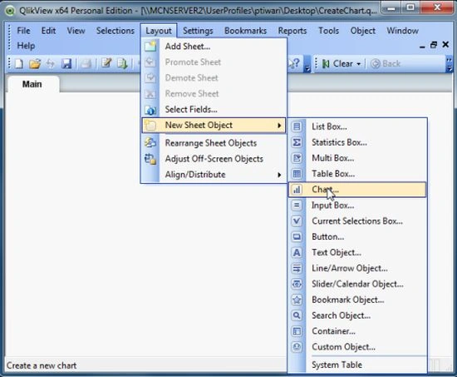Screen dimensions: 457x377
Task: Click the Open folder toolbar icon
Action: (x=35, y=63)
